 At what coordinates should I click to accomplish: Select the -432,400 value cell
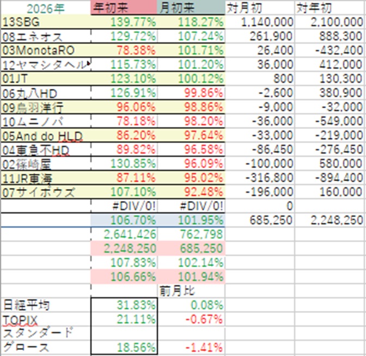[x=330, y=51]
